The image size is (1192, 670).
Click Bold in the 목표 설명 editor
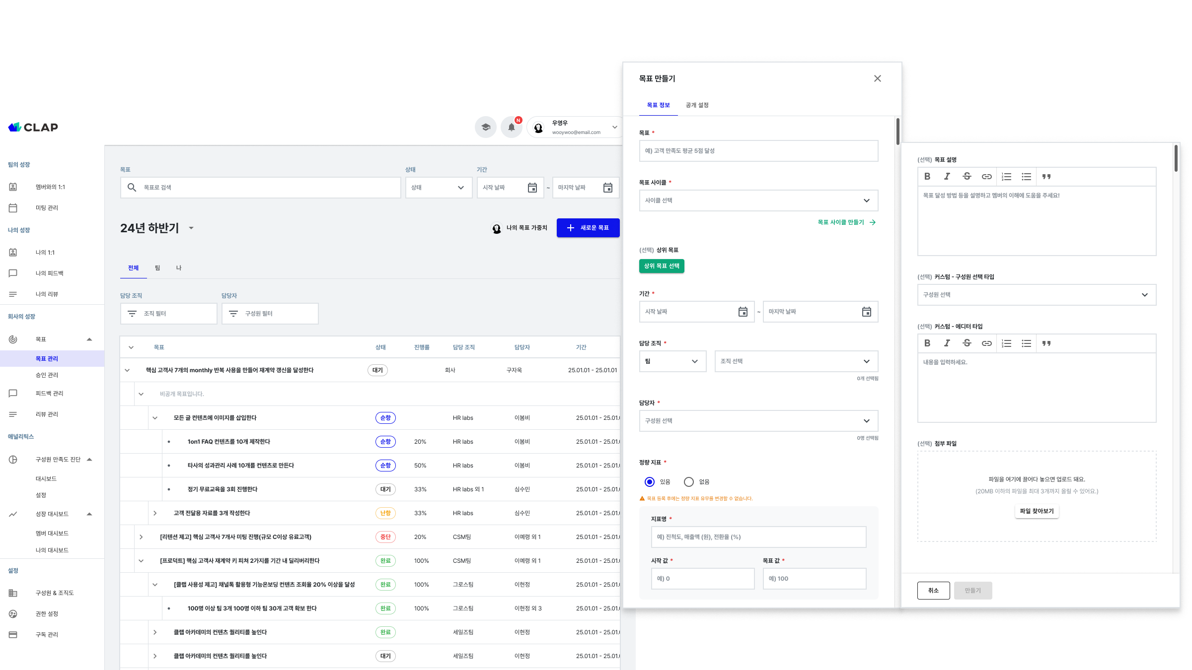[927, 177]
